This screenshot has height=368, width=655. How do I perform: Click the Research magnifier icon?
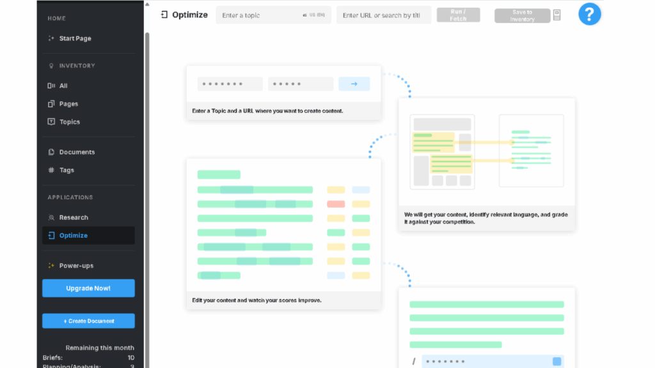(x=52, y=217)
